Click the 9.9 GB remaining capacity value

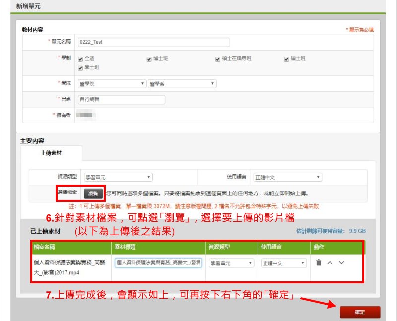[357, 231]
